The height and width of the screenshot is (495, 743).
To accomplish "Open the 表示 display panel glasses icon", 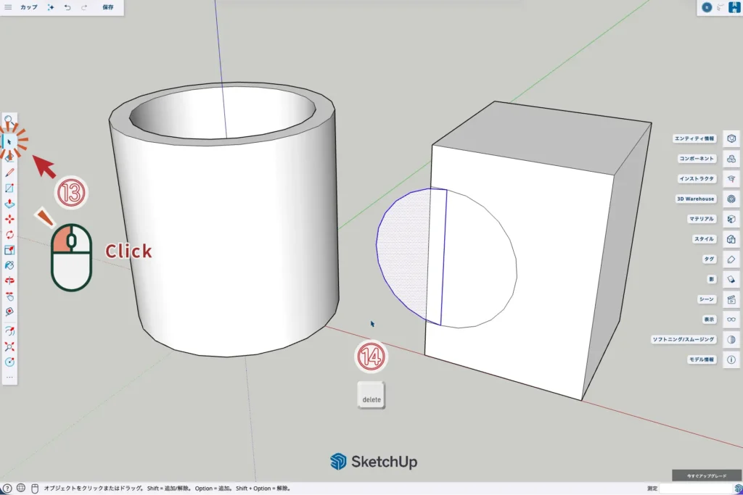I will pos(731,320).
